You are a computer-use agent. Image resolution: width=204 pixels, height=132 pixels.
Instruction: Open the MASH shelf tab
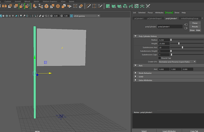(36, 1)
